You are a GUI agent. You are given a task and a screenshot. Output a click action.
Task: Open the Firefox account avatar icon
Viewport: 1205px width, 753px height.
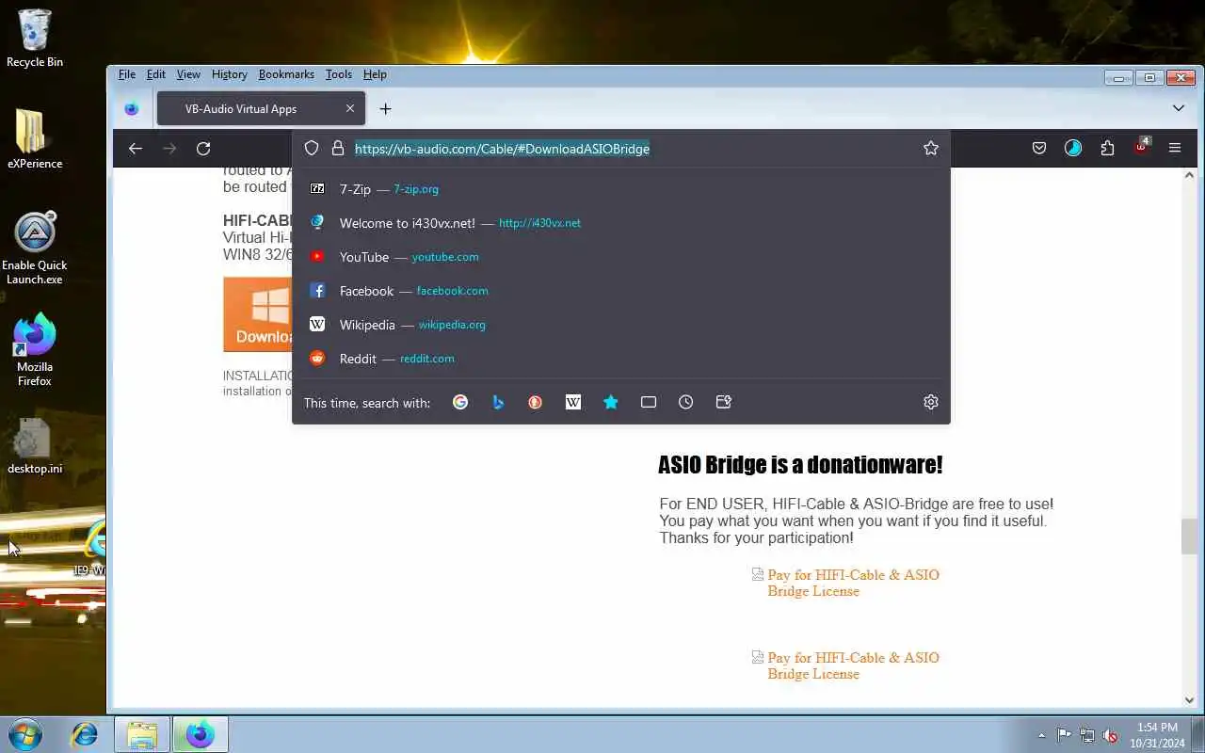click(x=1073, y=149)
